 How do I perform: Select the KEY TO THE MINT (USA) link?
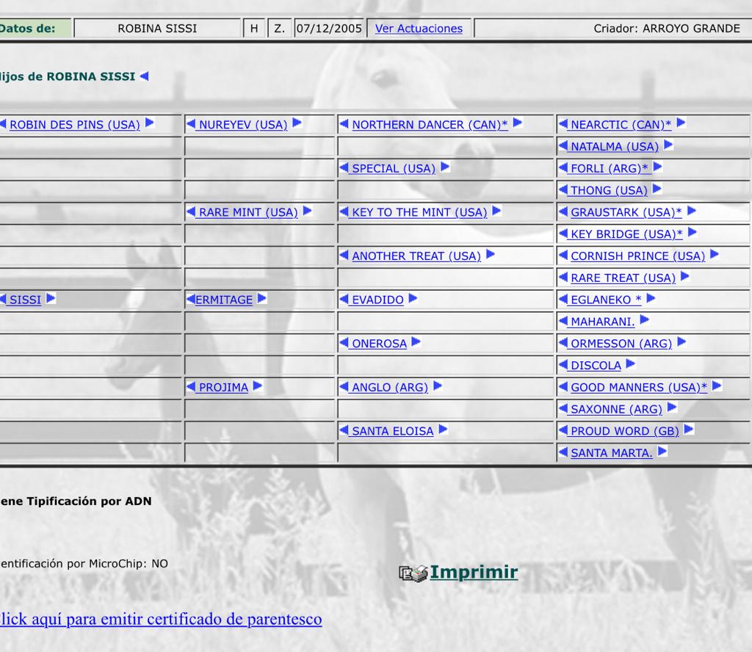(419, 212)
